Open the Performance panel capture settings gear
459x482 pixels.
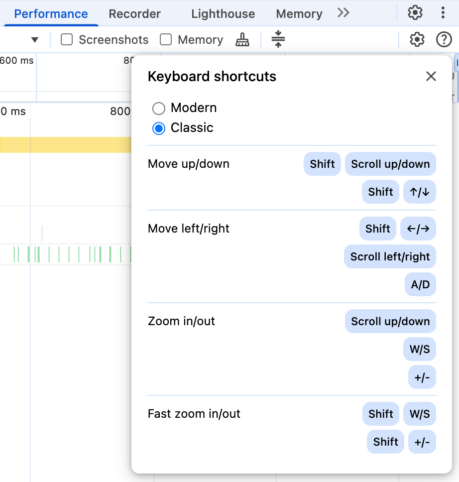(417, 39)
